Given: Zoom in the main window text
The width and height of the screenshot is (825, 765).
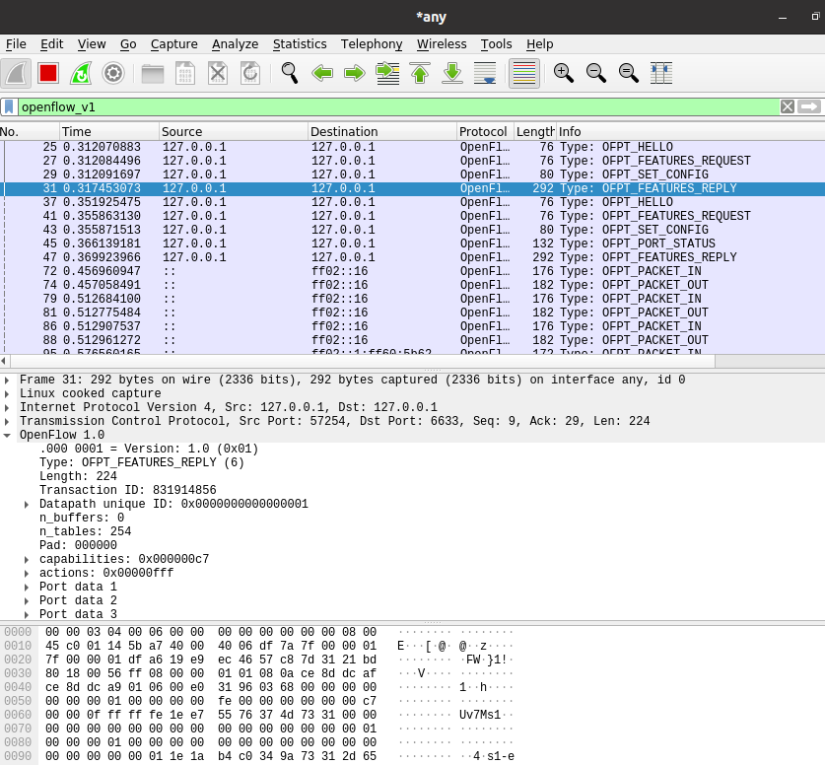Looking at the screenshot, I should pyautogui.click(x=564, y=73).
